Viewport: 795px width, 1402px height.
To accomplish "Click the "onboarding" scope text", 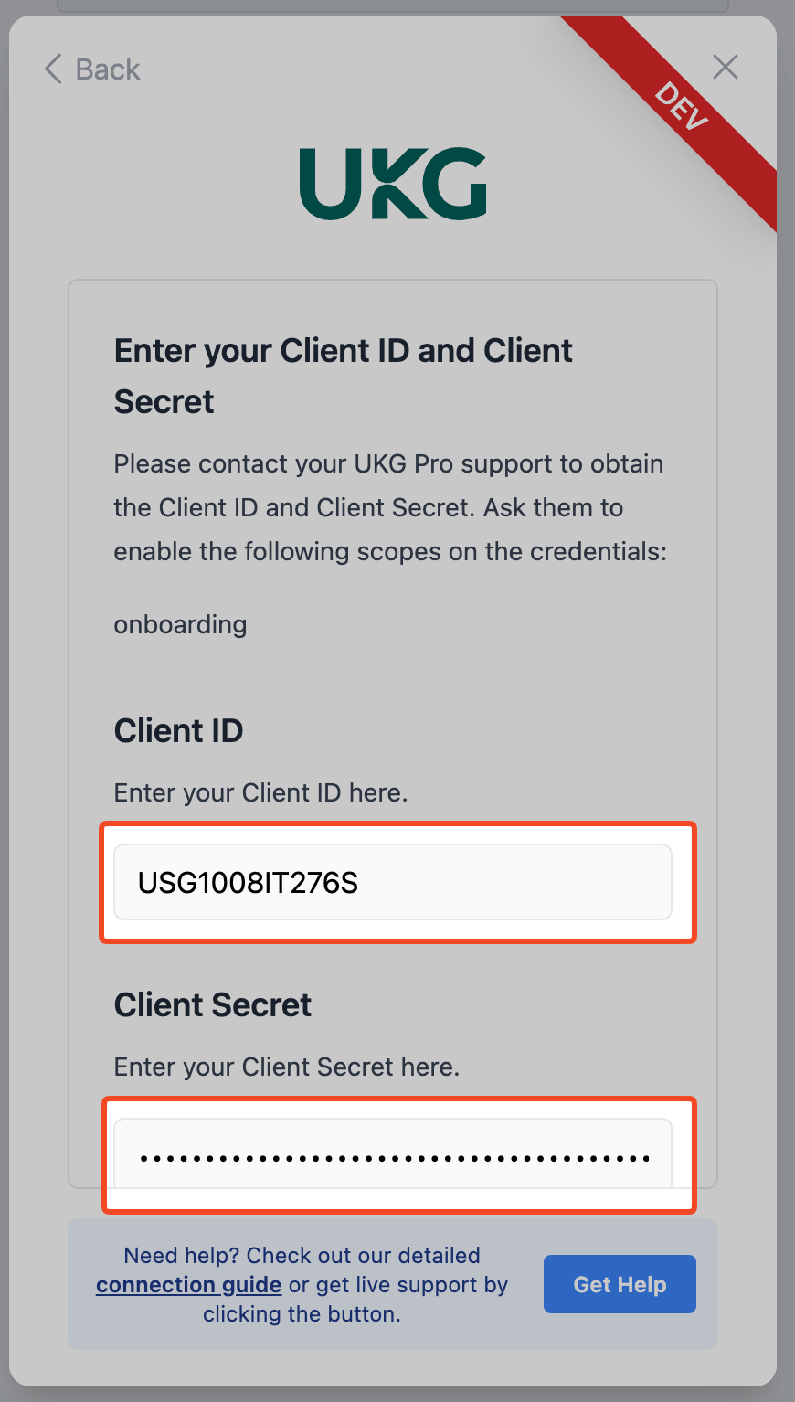I will pyautogui.click(x=180, y=625).
